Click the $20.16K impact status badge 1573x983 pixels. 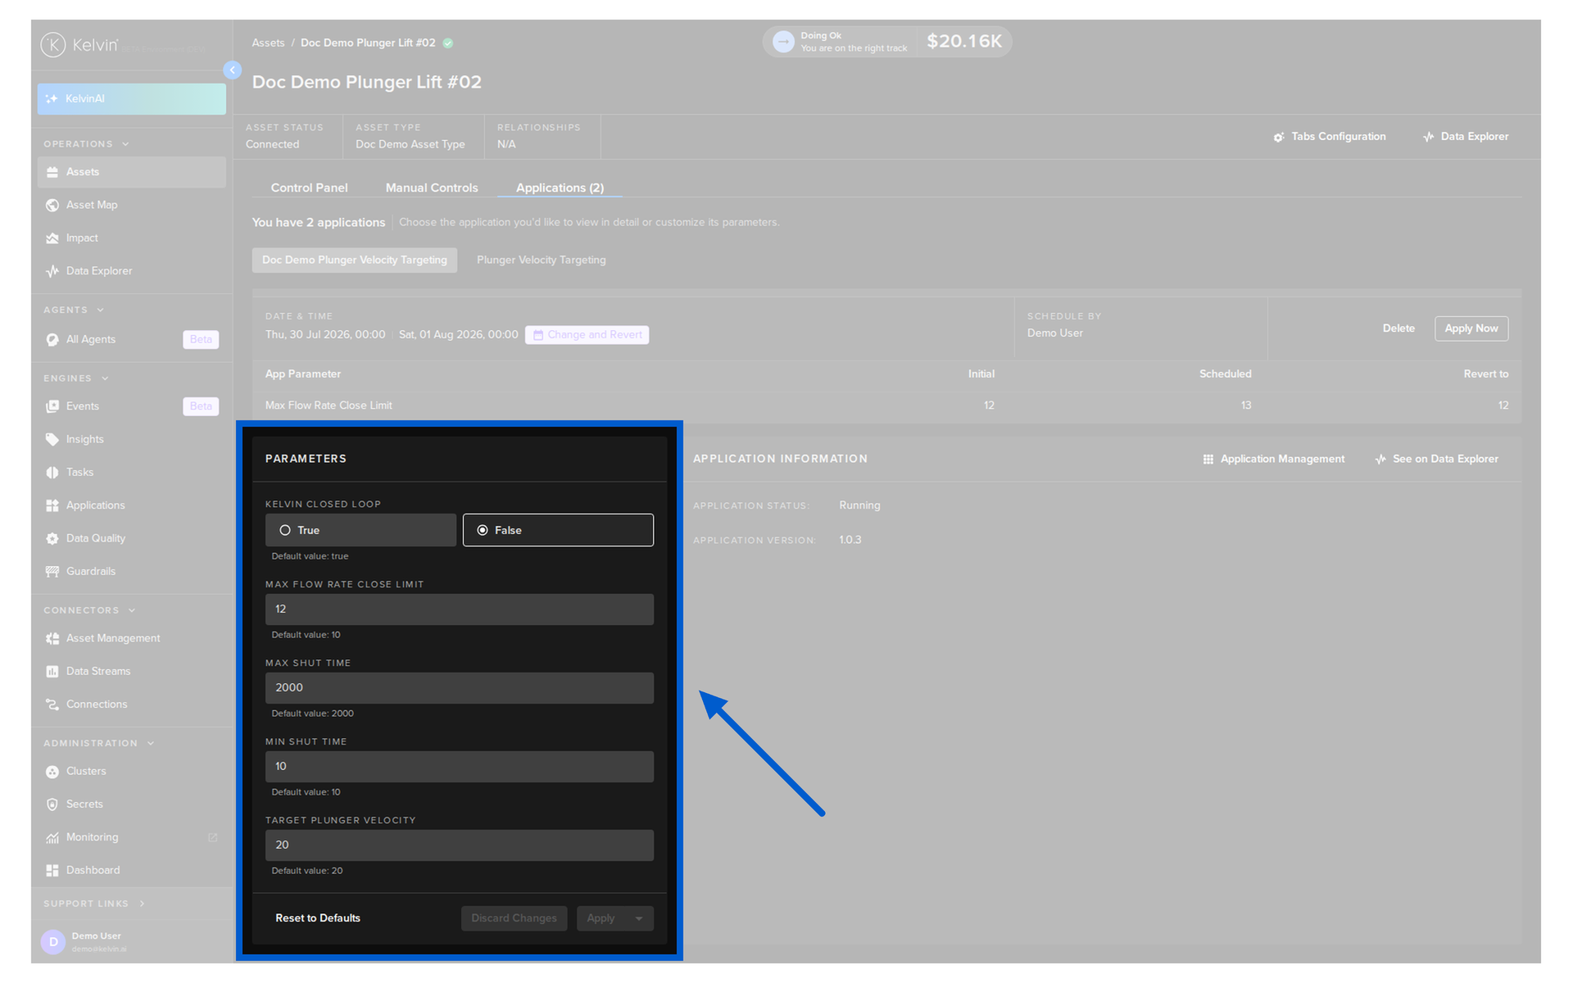[x=887, y=42]
